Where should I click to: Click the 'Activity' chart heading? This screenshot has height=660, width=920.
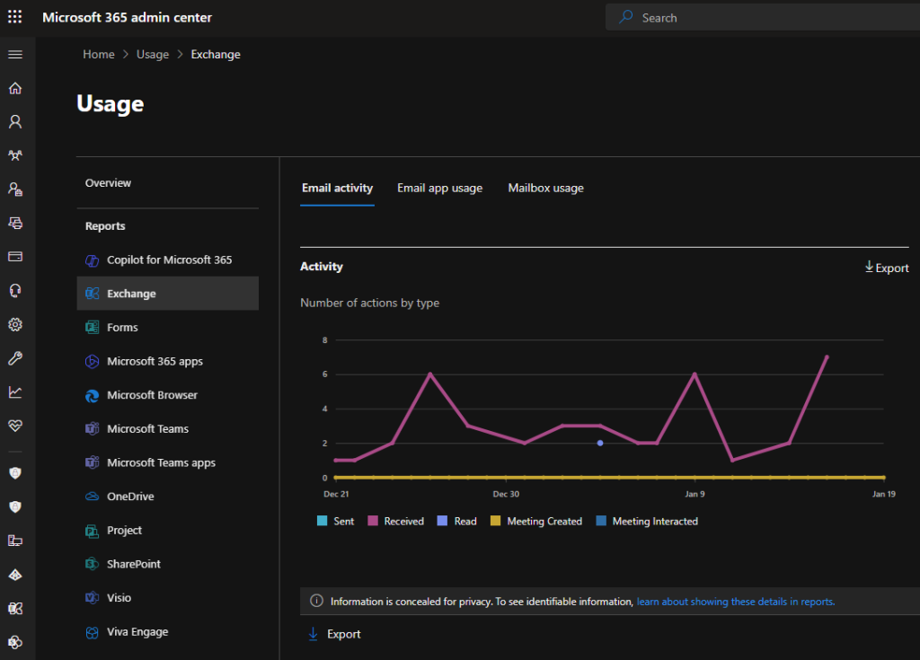click(x=322, y=267)
